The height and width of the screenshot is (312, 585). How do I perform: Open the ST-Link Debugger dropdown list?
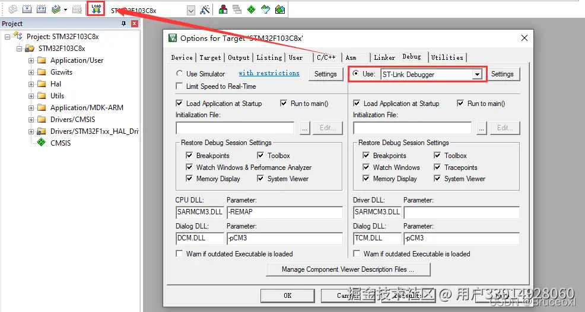coord(477,75)
